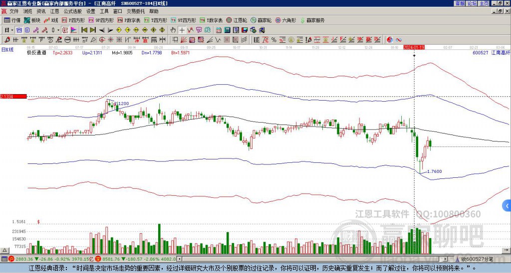The height and width of the screenshot is (273, 511).
Task: Jump to first bar icon
Action: coord(84,30)
